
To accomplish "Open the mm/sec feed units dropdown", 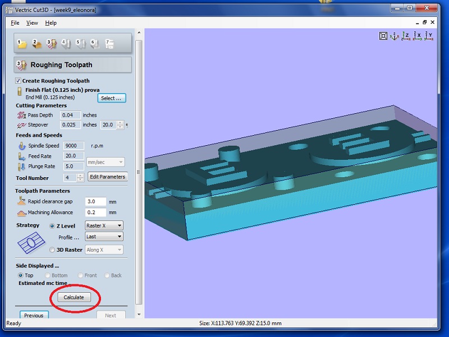I will 106,162.
